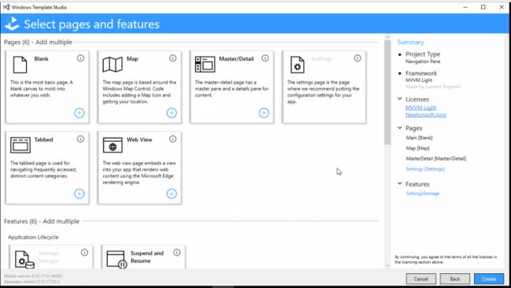The height and width of the screenshot is (288, 511).
Task: Open the Newtonsoft.Json license link
Action: [425, 115]
